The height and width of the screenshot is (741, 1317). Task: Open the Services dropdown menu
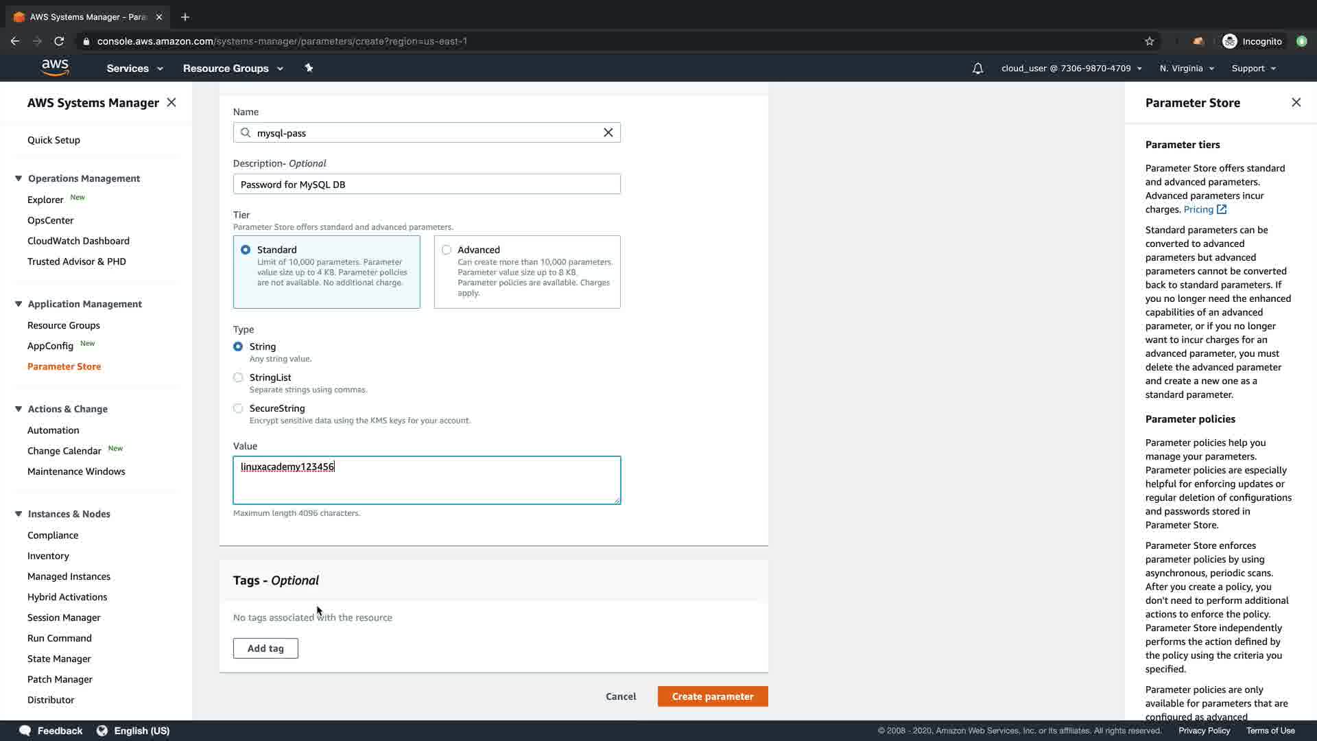coord(134,68)
